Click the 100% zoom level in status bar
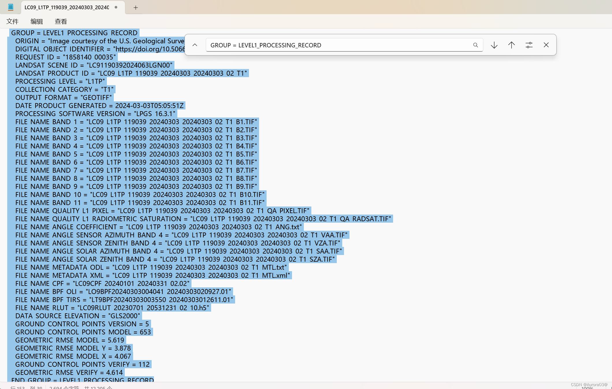Screen dimensions: 612x389 tap(587, 388)
